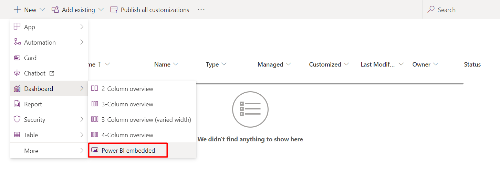Click the Owner column header
The width and height of the screenshot is (500, 176).
421,64
